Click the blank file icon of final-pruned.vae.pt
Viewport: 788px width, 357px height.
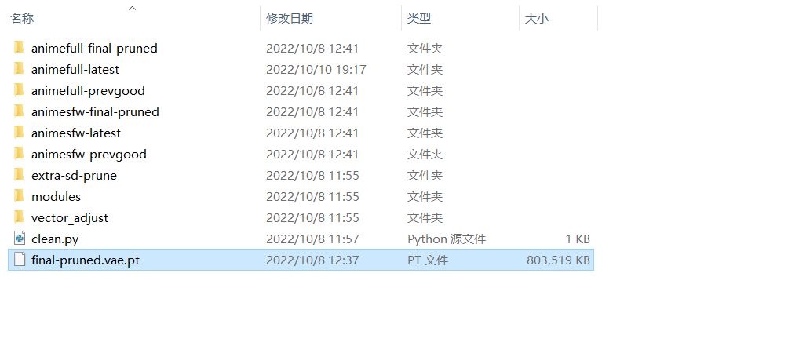(x=20, y=259)
